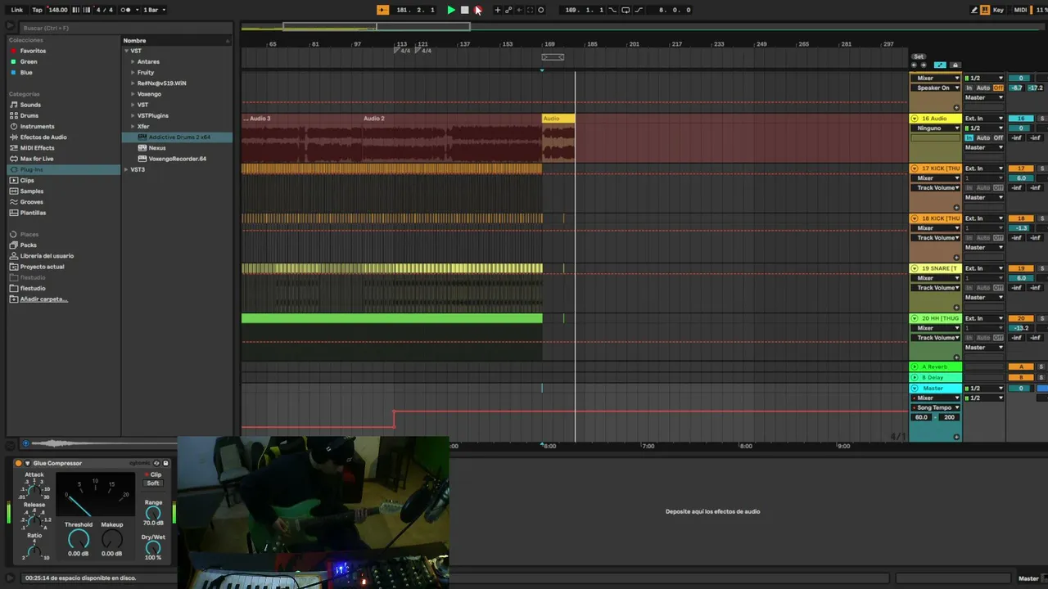
Task: Toggle the 16 Audio track activator
Action: (1021, 119)
